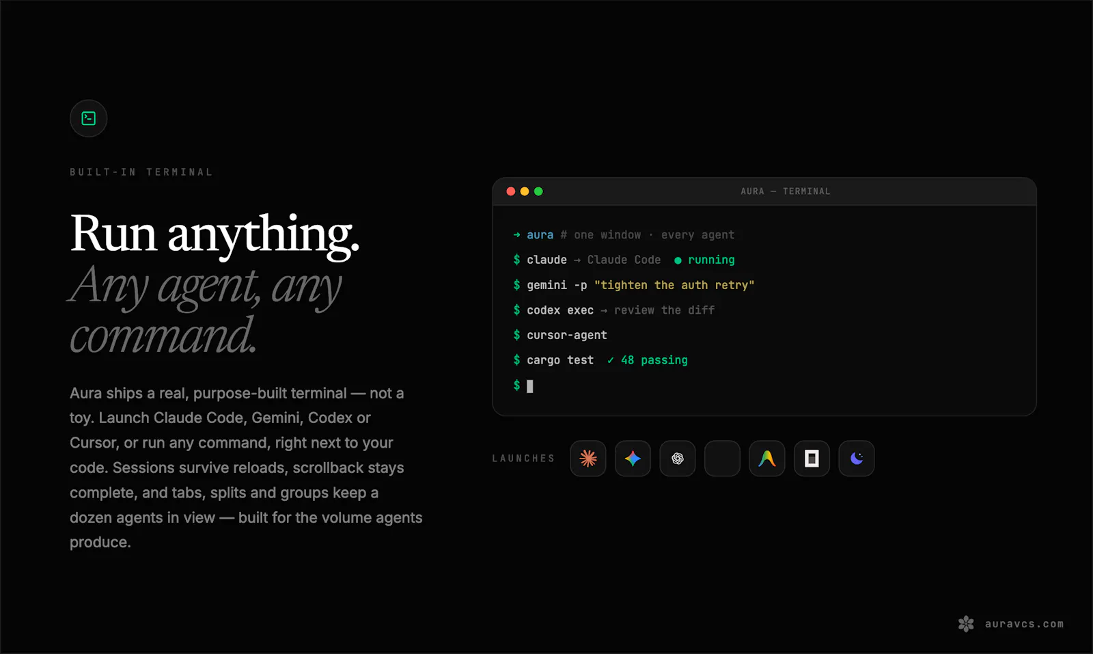Focus the blinking cursor at the empty prompt
The height and width of the screenshot is (654, 1093).
pyautogui.click(x=530, y=386)
